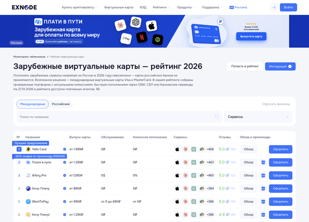Select the Международные filter toggle

33,104
